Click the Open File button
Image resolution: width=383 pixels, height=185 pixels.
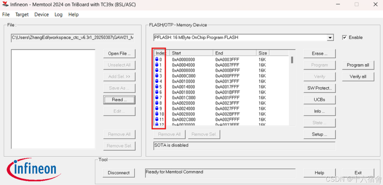(119, 53)
